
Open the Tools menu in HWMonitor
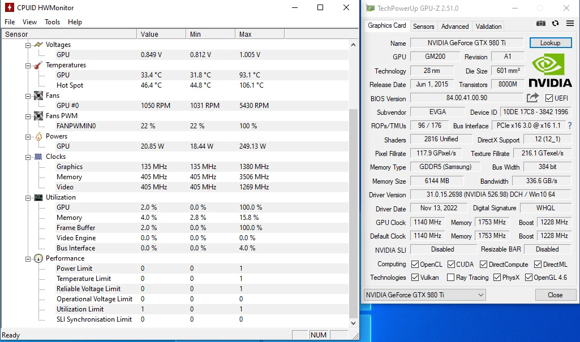click(52, 22)
